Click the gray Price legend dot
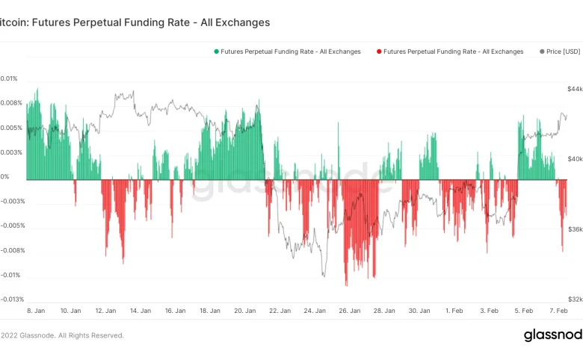 point(541,52)
